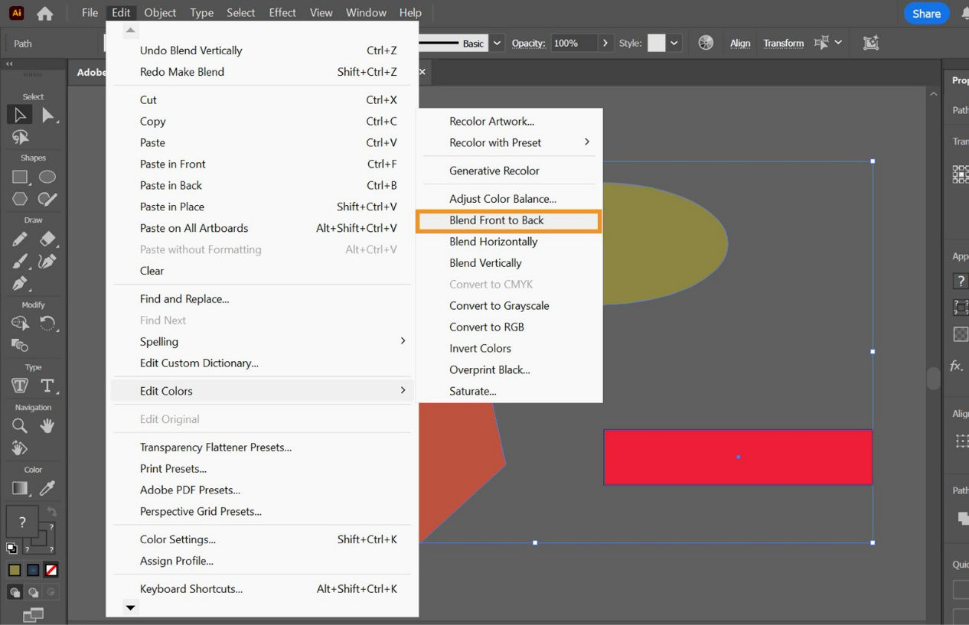Click the Share button

click(x=926, y=13)
